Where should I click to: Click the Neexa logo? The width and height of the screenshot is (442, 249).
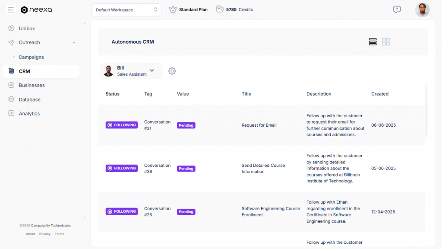[x=36, y=10]
